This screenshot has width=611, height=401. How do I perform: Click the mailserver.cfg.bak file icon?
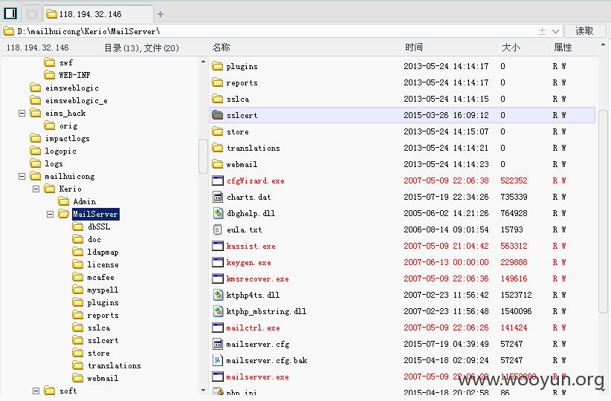218,360
